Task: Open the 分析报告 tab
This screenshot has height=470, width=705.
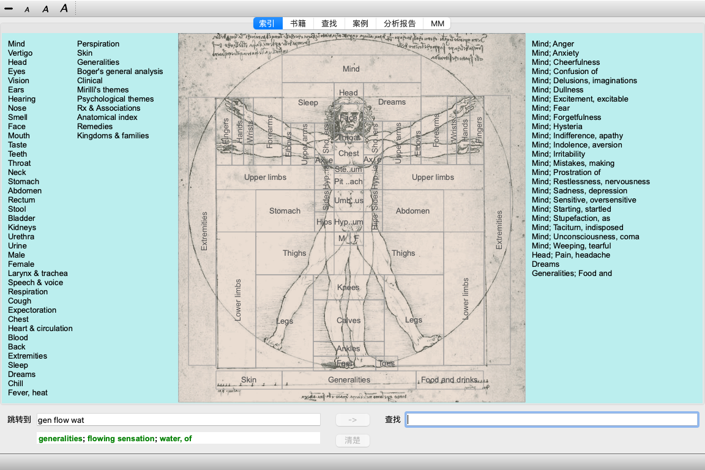Action: point(400,23)
